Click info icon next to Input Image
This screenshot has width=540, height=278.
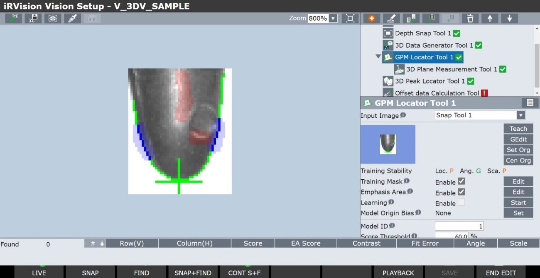click(403, 115)
